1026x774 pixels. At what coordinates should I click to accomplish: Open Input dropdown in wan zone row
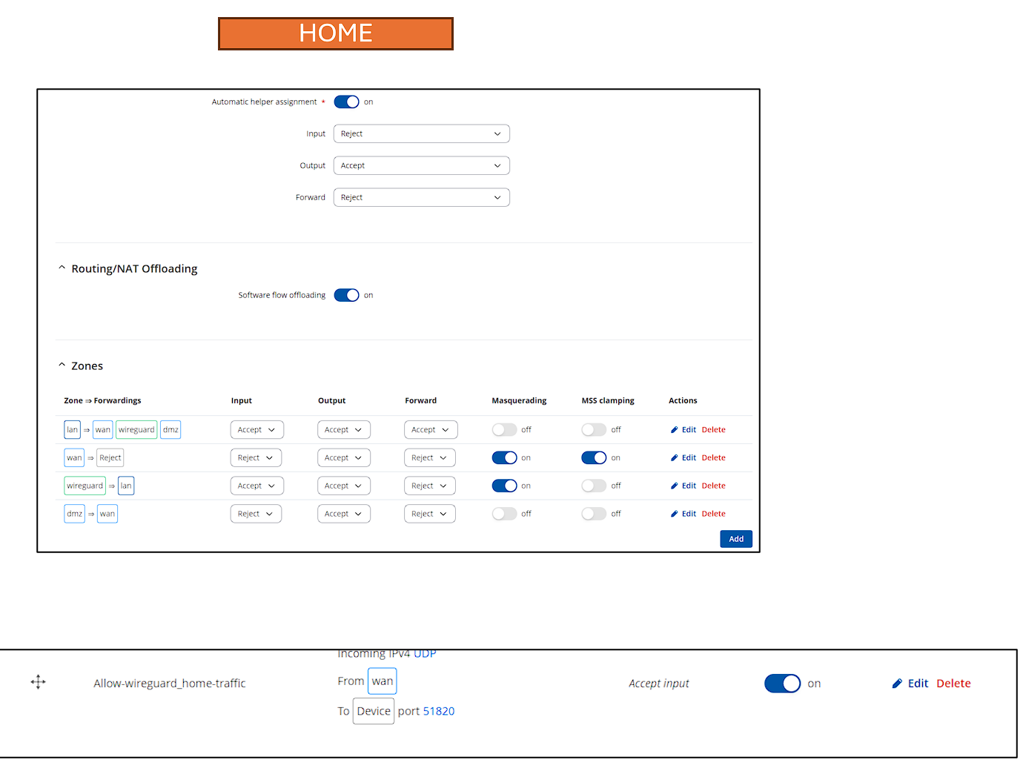pos(256,458)
